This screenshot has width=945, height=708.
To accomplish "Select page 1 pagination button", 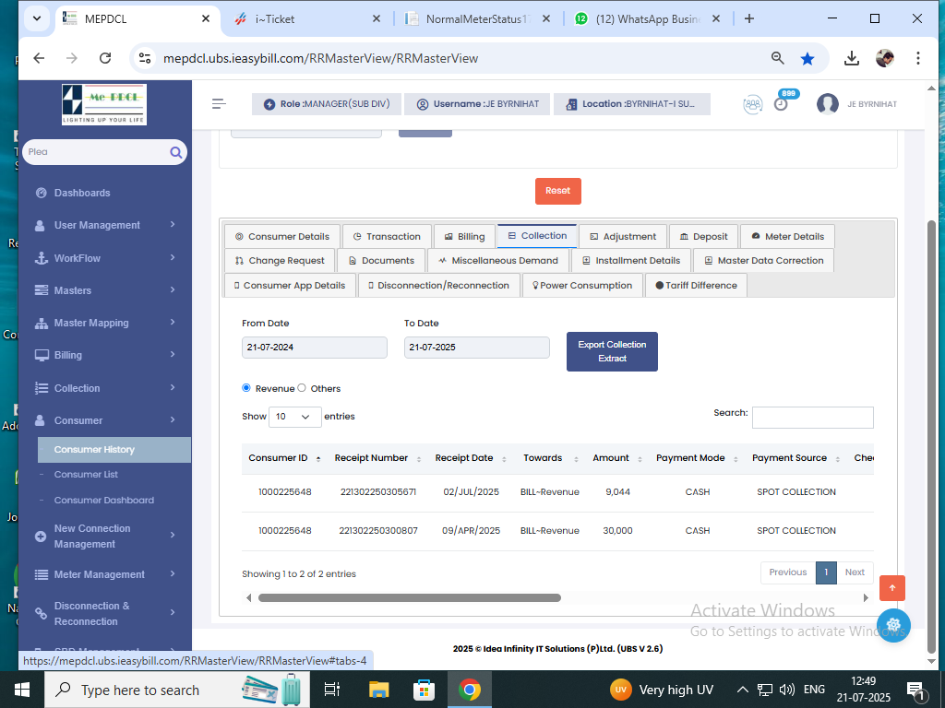I will click(x=826, y=572).
